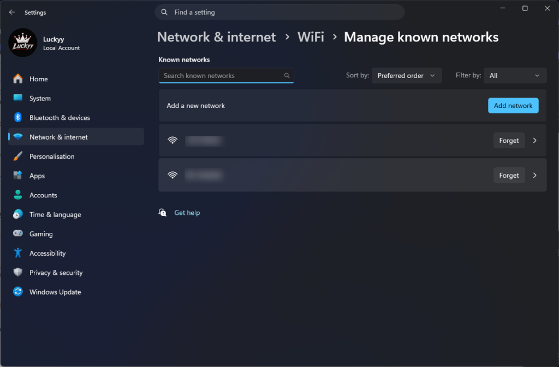Viewport: 559px width, 367px height.
Task: Expand the first known network's details chevron
Action: click(535, 140)
